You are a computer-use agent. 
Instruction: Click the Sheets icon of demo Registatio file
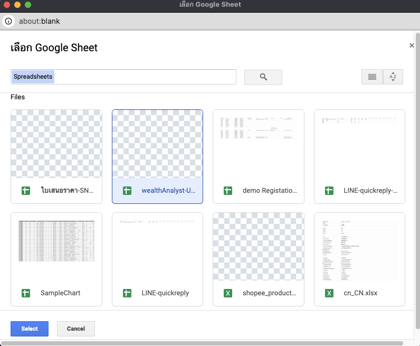point(228,191)
